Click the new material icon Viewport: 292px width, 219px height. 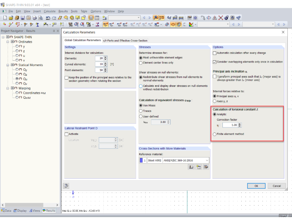[x=198, y=167]
